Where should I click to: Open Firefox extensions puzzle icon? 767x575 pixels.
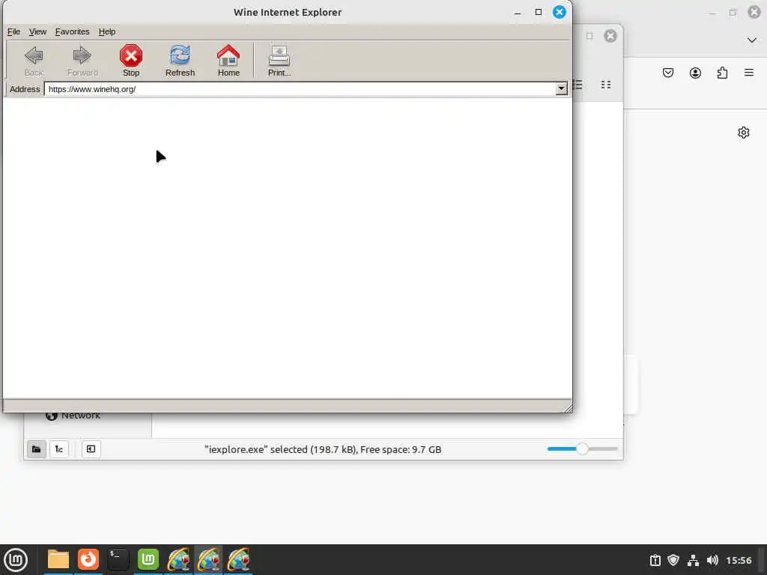click(x=722, y=73)
